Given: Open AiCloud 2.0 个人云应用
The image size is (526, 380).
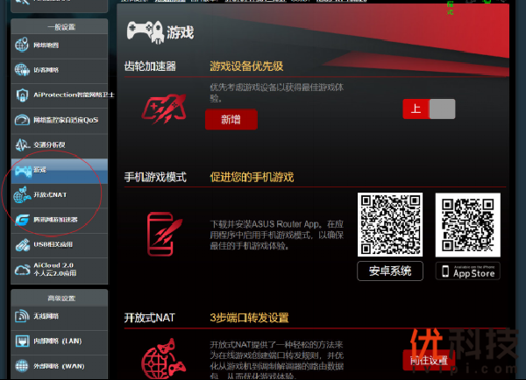Looking at the screenshot, I should tap(54, 269).
